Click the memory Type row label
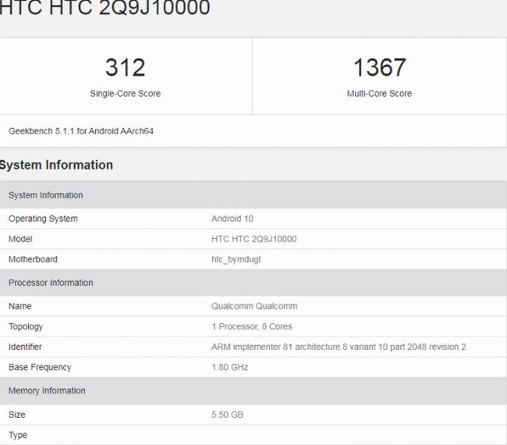The width and height of the screenshot is (507, 445). (x=17, y=434)
